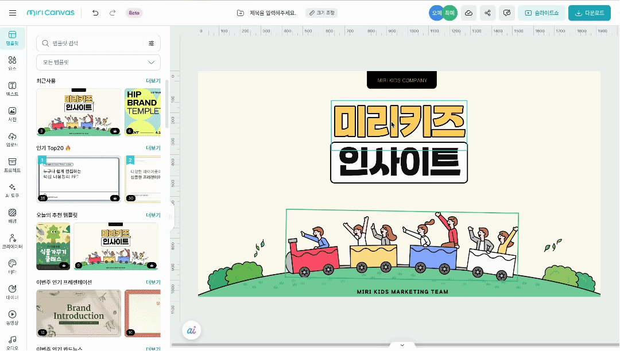
Task: Click 더보기 next to 이번주 인기 프레젠테이션
Action: [x=153, y=282]
